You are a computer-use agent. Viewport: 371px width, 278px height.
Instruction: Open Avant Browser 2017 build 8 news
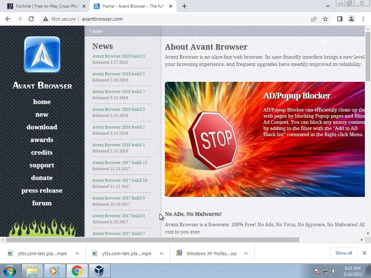[118, 216]
